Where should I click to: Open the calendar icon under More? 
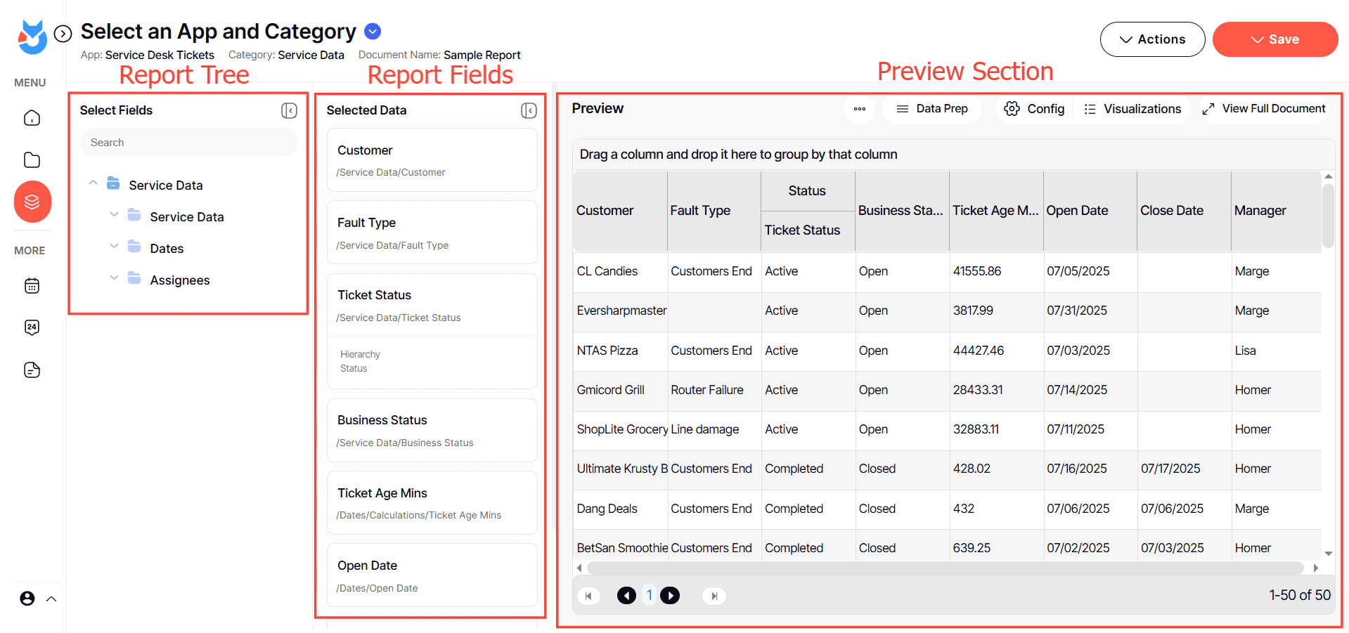coord(32,286)
